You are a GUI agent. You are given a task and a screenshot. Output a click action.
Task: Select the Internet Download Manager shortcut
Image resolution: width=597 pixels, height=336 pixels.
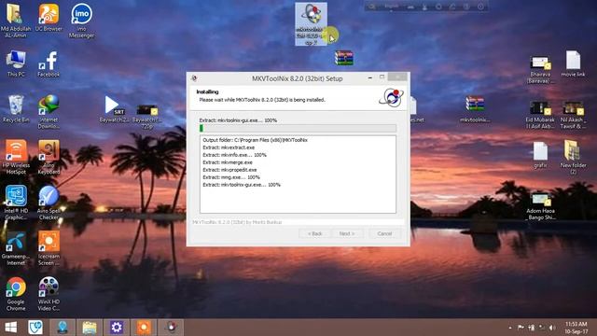(x=49, y=112)
